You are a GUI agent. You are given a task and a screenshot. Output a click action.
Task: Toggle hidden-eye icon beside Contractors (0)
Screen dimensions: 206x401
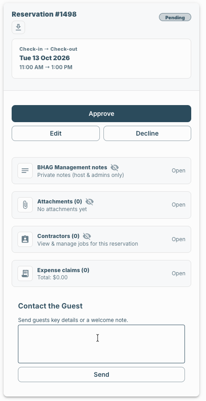pyautogui.click(x=87, y=236)
